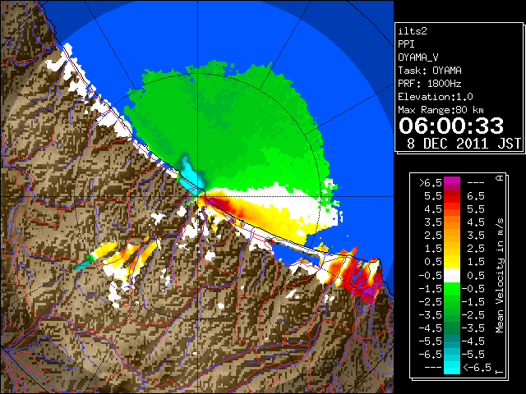Select the "Elevation:1.0" value
This screenshot has height=394, width=526.
coord(436,97)
